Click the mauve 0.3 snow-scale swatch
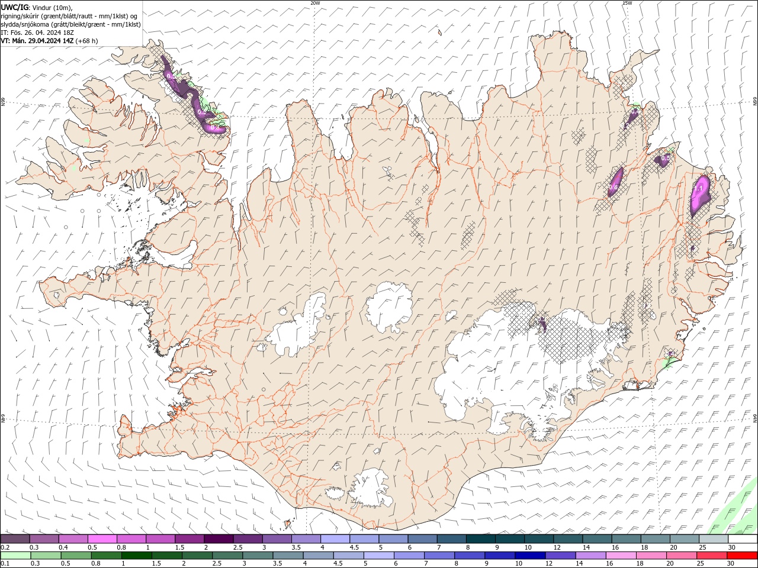The width and height of the screenshot is (758, 568). [44, 539]
